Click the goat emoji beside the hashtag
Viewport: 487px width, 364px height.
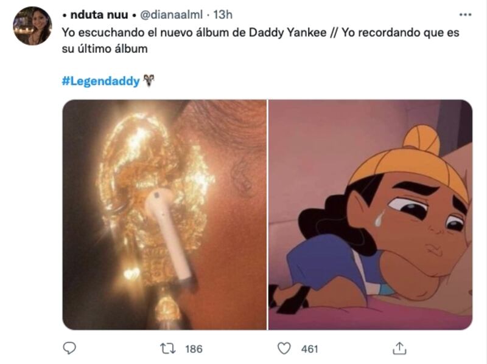pyautogui.click(x=149, y=81)
